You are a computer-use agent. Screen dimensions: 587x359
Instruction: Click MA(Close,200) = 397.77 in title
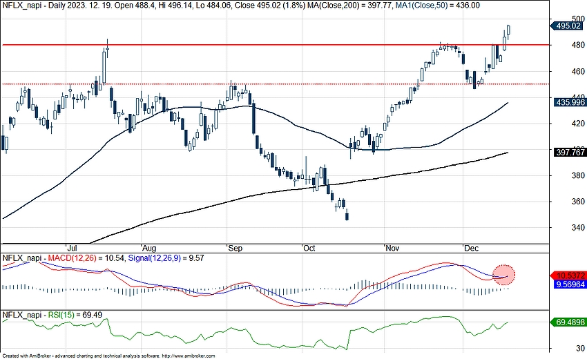click(x=349, y=6)
